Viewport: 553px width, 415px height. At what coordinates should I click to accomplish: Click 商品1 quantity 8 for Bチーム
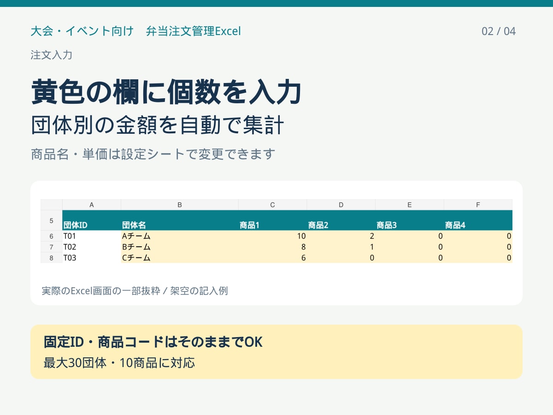(x=273, y=247)
